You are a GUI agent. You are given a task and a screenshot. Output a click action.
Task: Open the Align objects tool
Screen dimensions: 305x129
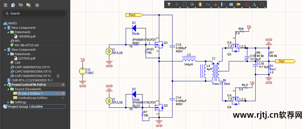(192, 4)
